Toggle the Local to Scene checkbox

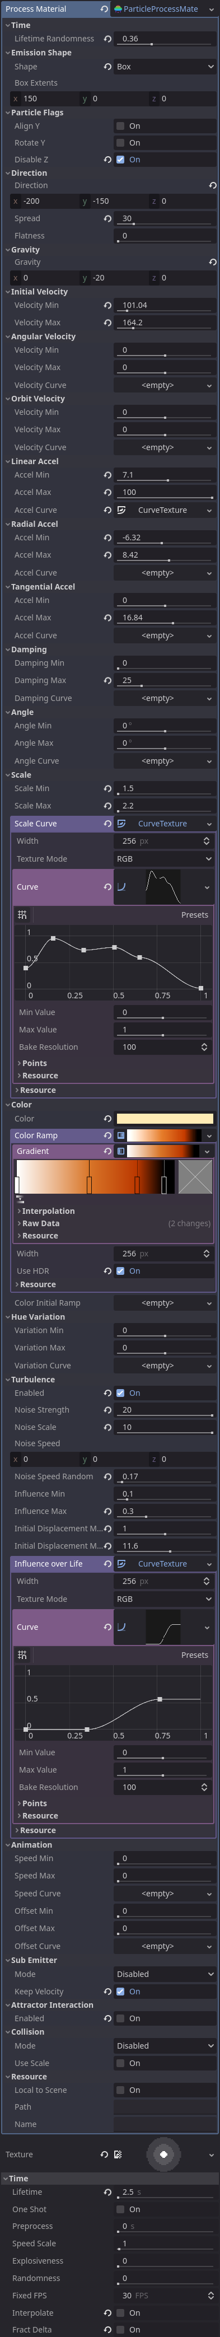coord(120,2090)
